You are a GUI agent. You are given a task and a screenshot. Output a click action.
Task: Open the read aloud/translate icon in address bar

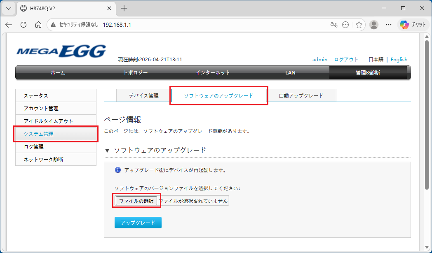pyautogui.click(x=334, y=25)
